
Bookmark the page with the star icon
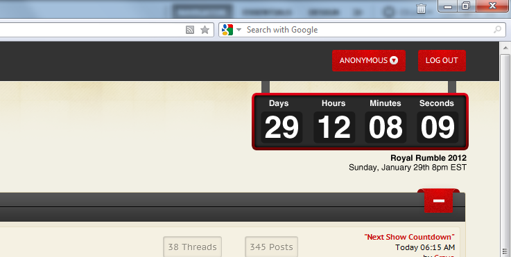205,30
